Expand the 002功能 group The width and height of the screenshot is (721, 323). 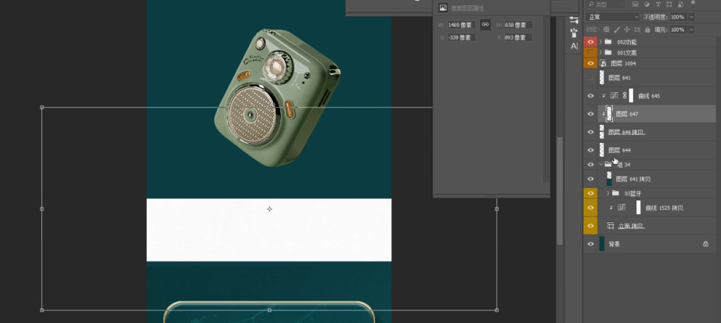tap(601, 41)
